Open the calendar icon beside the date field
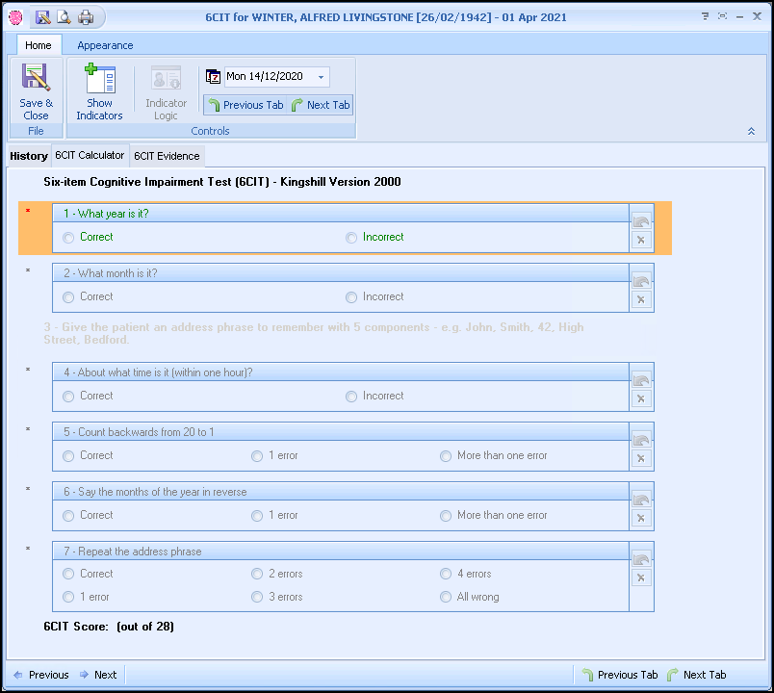 click(x=214, y=75)
